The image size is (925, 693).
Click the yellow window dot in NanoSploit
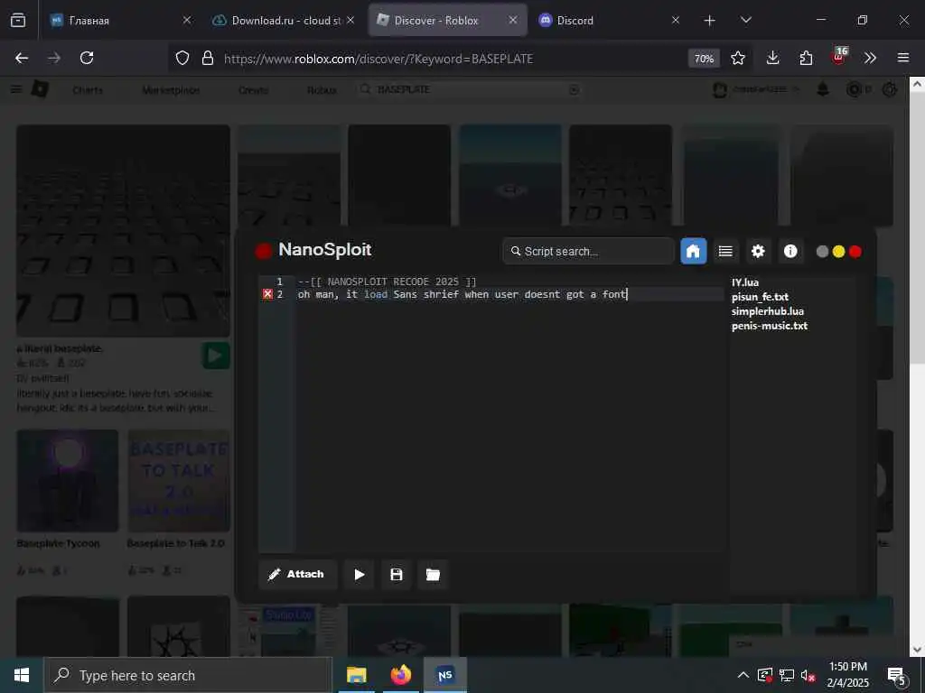[838, 252]
